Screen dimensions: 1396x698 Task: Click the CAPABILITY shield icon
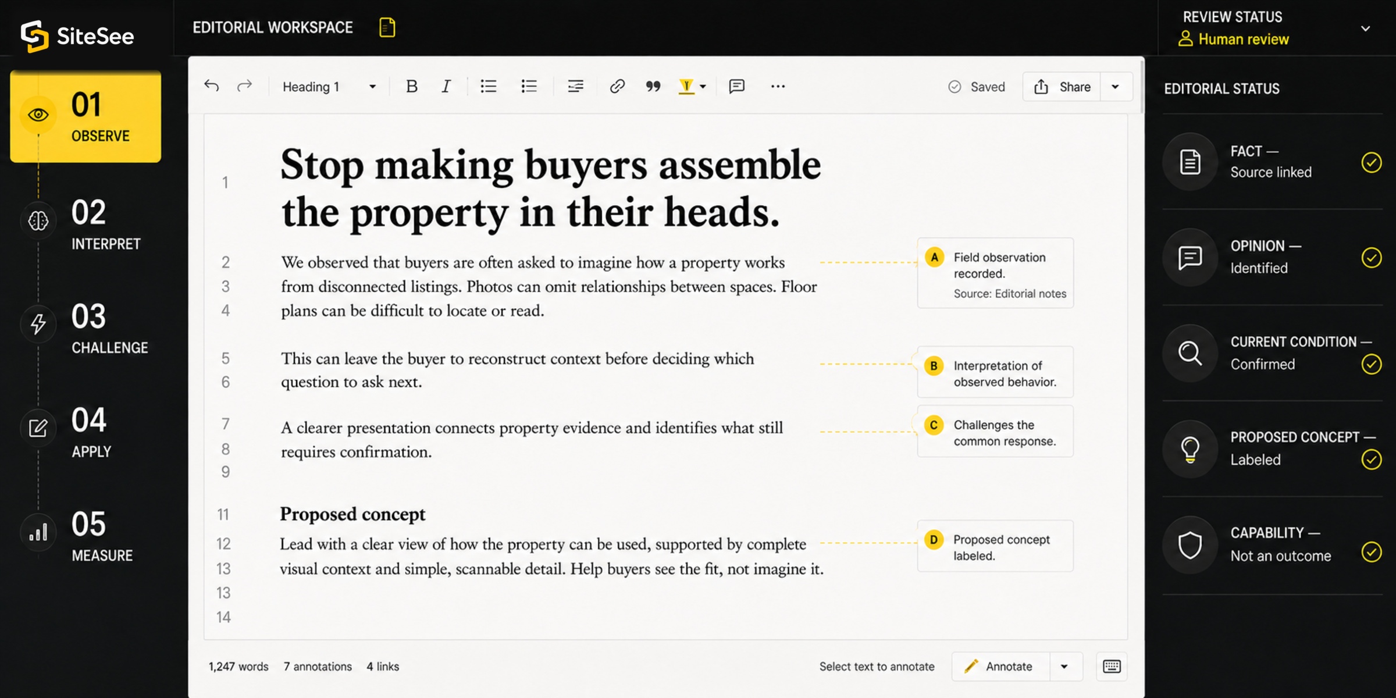[x=1190, y=545]
